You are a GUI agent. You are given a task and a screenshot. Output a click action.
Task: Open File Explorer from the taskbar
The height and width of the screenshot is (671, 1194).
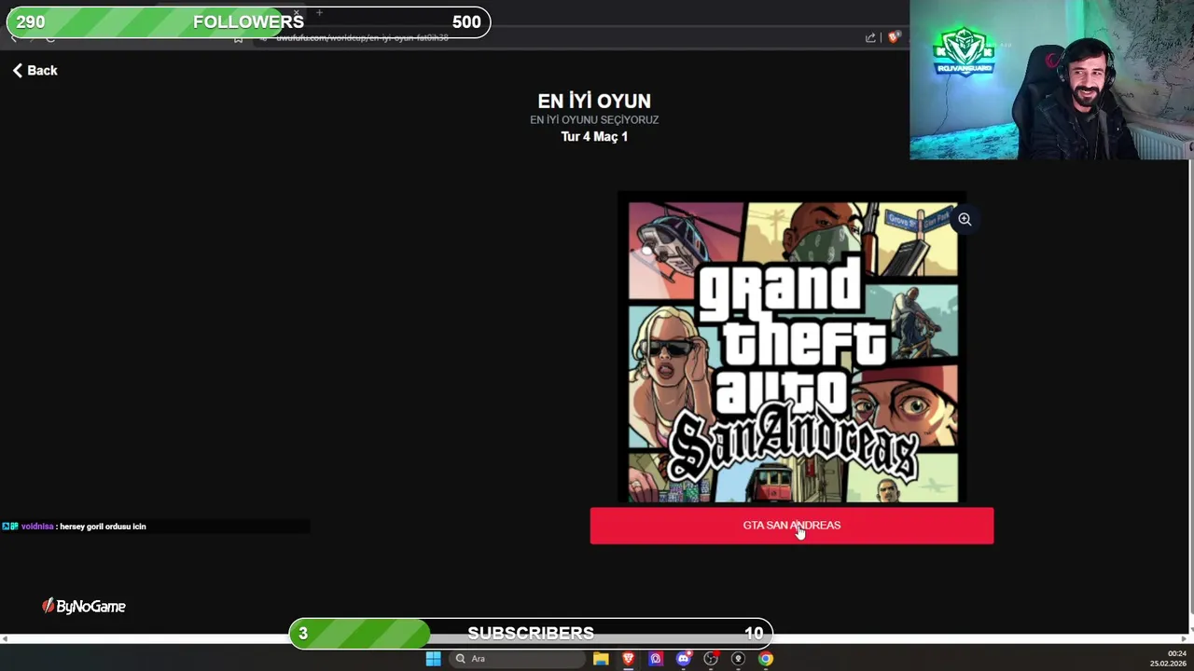tap(601, 659)
